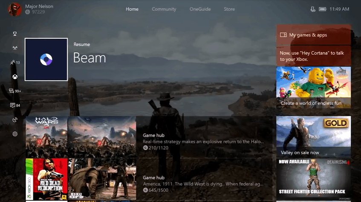361x202 pixels.
Task: Click the 210/1120 gamerscore progress
Action: (x=156, y=148)
